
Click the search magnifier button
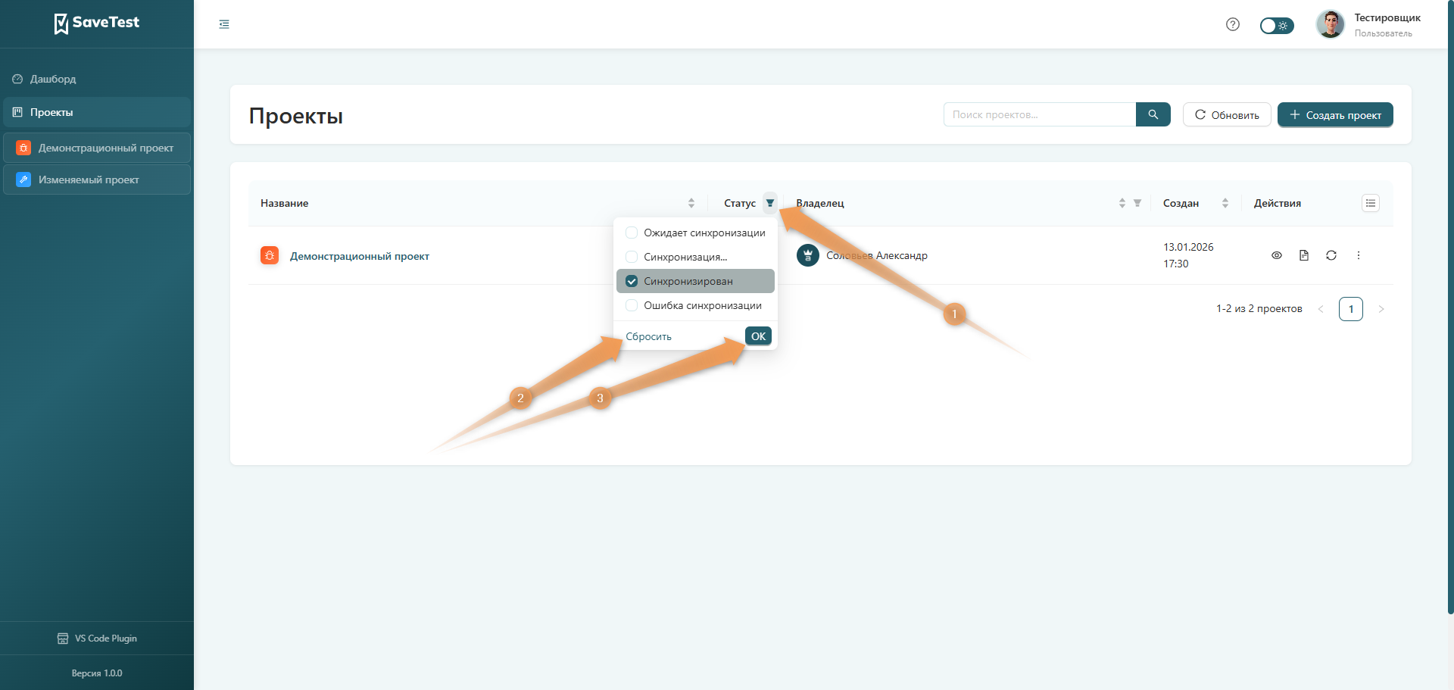[1153, 114]
